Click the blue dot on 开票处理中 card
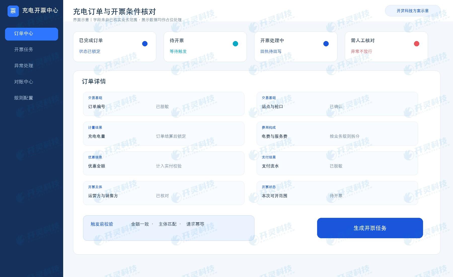This screenshot has height=277, width=453. 326,44
